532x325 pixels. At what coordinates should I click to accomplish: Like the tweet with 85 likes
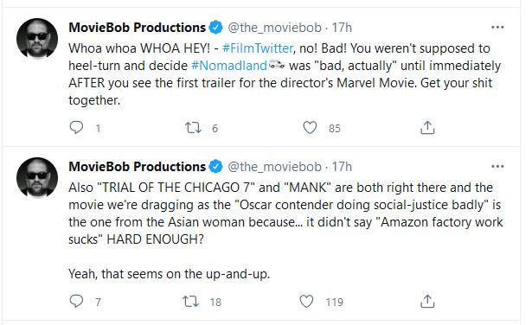(310, 128)
